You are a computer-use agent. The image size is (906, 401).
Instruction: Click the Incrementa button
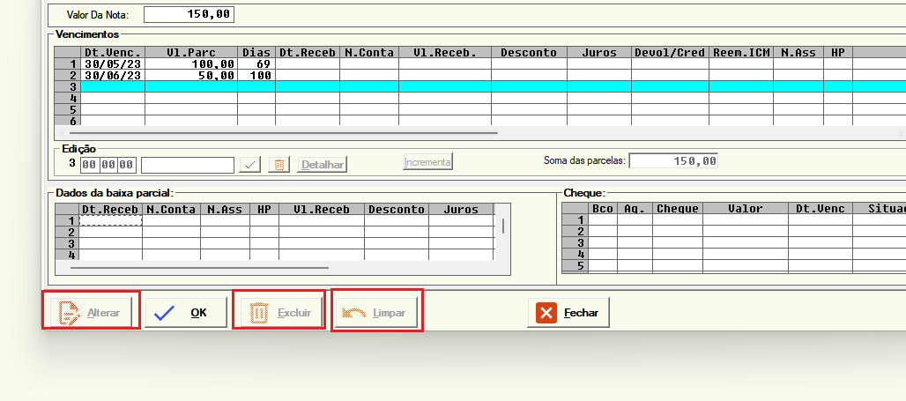click(428, 162)
